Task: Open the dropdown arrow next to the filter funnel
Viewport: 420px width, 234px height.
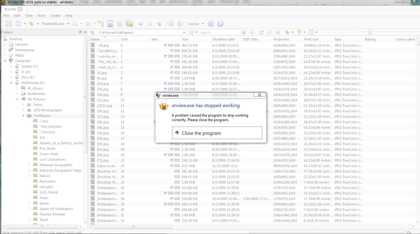Action: coord(304,32)
